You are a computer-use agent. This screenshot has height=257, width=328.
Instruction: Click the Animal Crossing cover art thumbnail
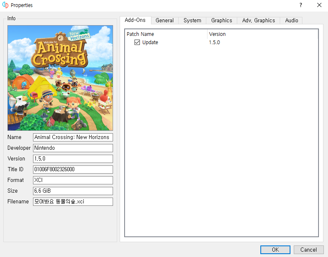click(60, 78)
